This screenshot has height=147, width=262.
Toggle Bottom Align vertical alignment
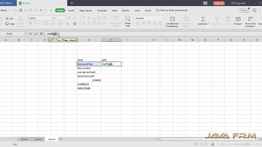pos(94,18)
